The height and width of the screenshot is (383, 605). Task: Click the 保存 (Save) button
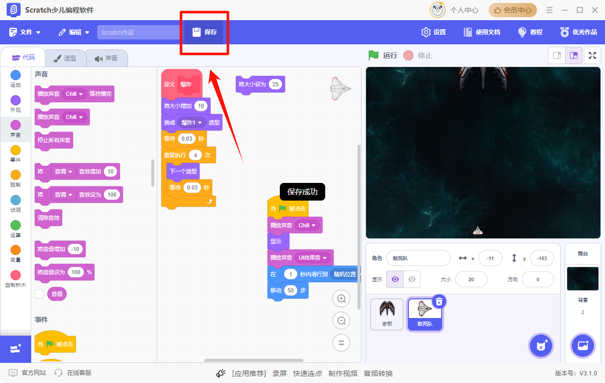click(x=204, y=32)
